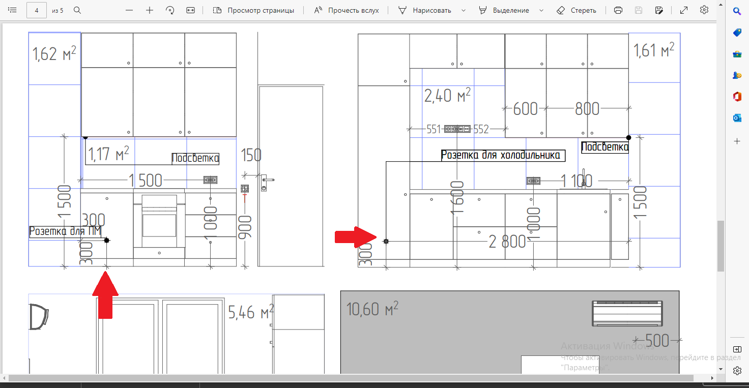Activate the Выделение highlight tool
749x388 pixels.
point(504,10)
